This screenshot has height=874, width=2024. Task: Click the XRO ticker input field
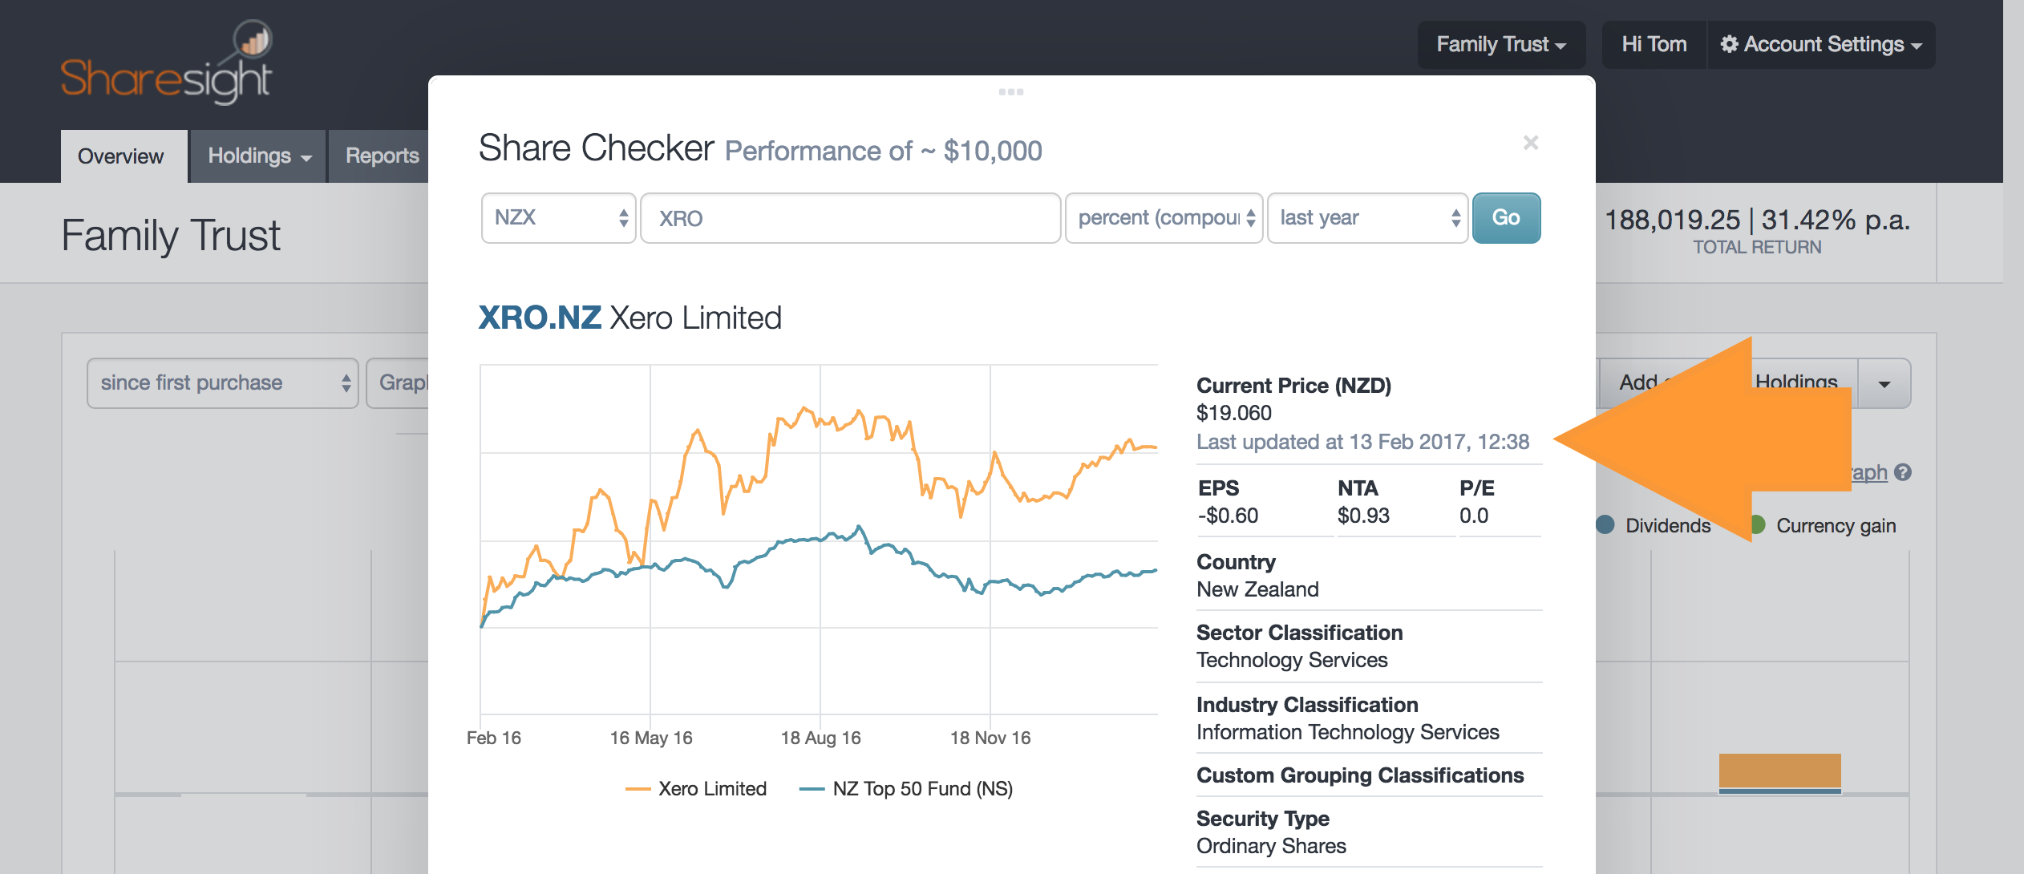[x=850, y=217]
